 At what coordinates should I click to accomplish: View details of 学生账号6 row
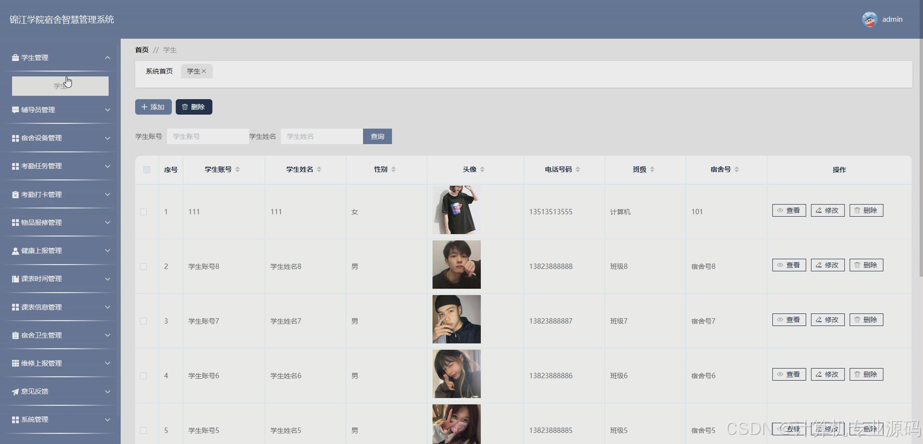click(789, 375)
